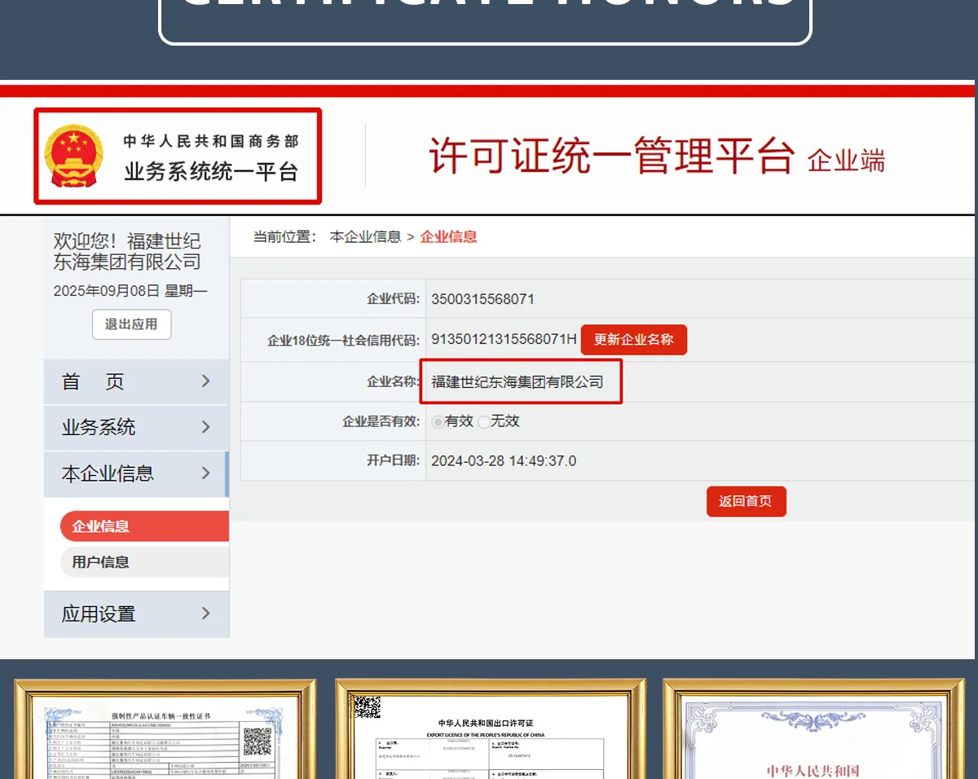Expand chevron beside 本企业信息
This screenshot has height=779, width=978.
pyautogui.click(x=205, y=473)
